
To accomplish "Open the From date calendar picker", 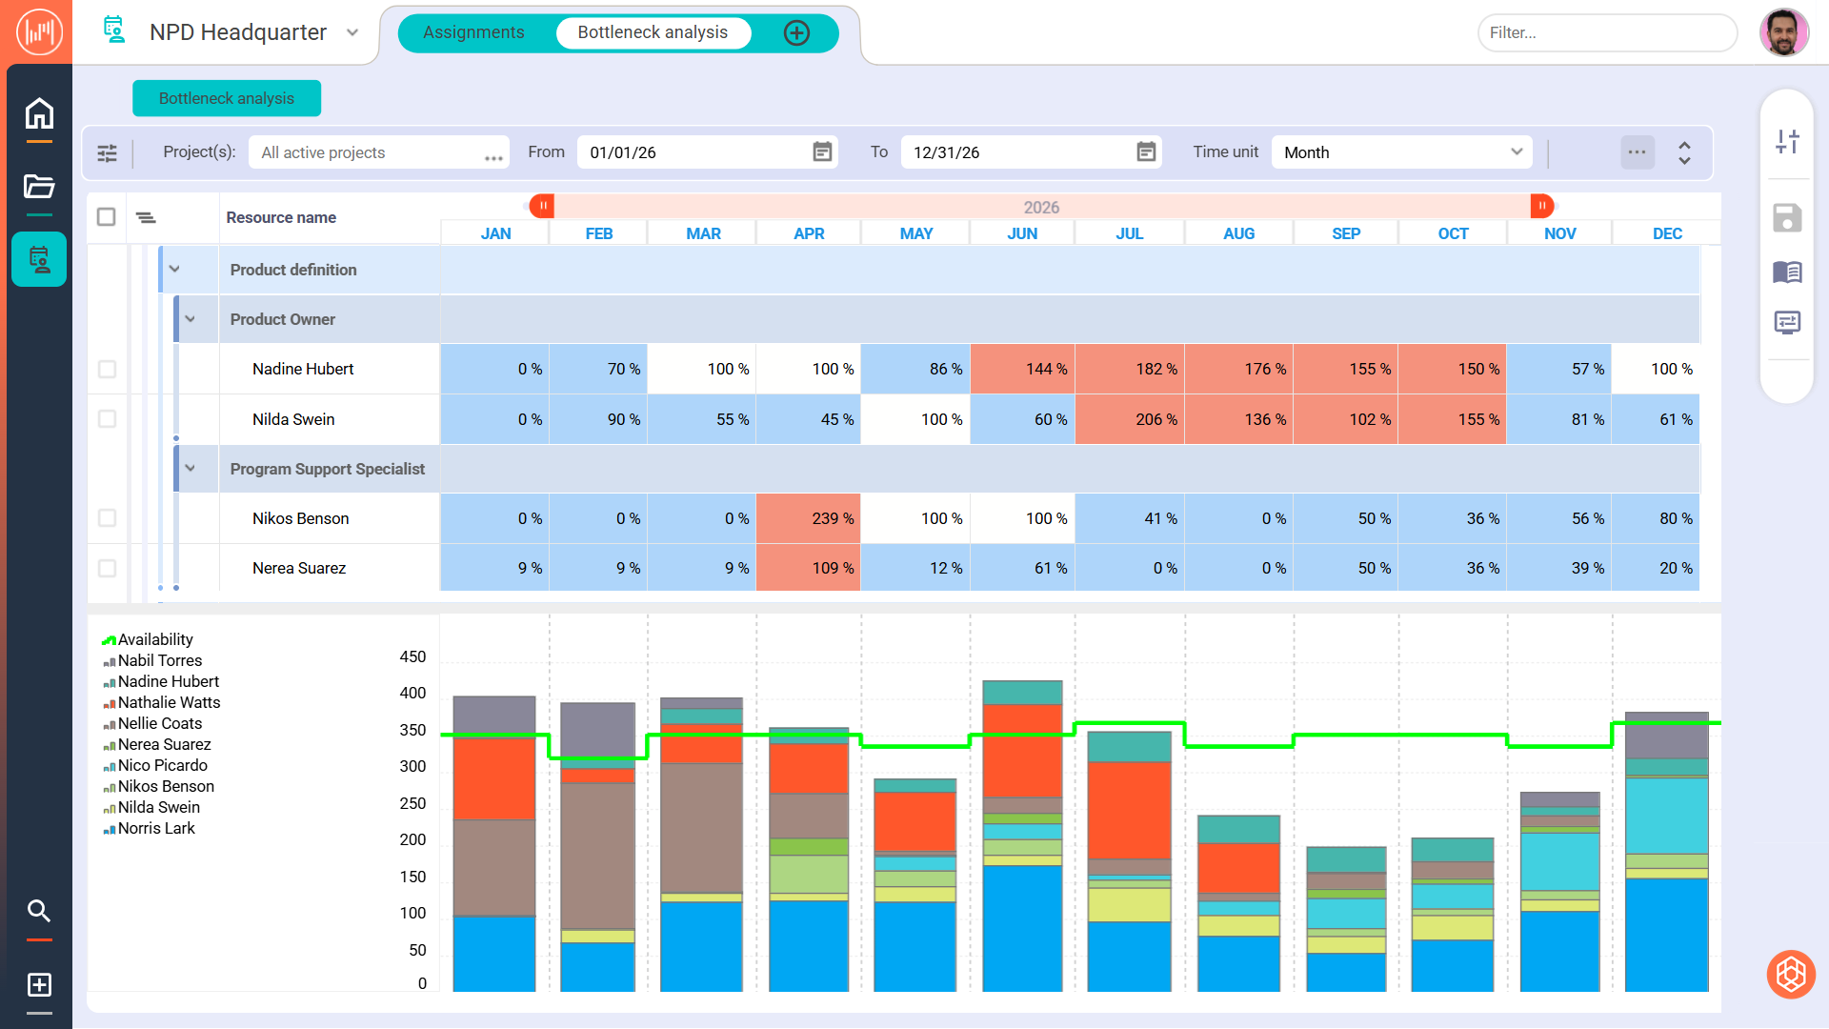I will tap(822, 152).
